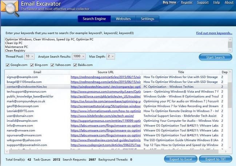Screen dimensions: 236x166
Task: Open the Help link
Action: pyautogui.click(x=216, y=2)
